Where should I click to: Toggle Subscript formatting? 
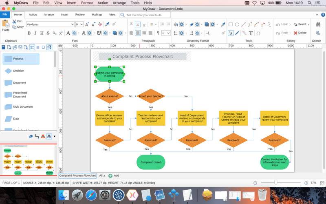(x=55, y=33)
